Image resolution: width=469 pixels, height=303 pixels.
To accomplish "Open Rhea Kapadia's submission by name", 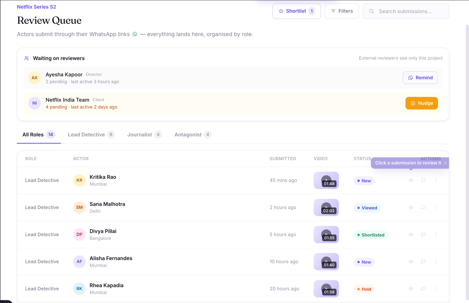I will coord(106,285).
